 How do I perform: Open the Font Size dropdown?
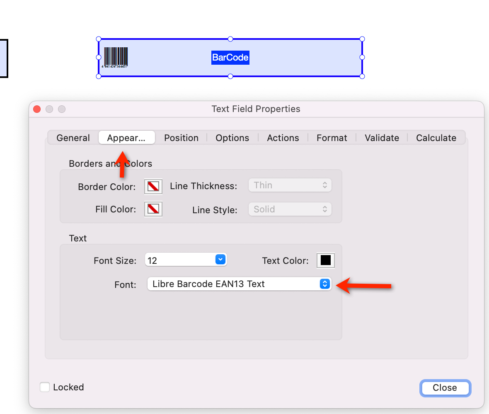pyautogui.click(x=186, y=259)
